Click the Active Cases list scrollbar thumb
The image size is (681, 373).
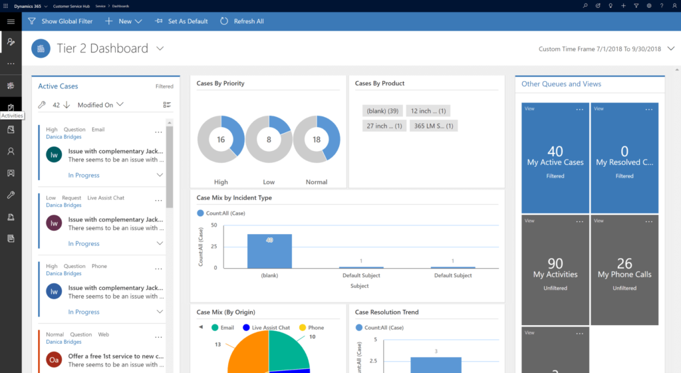[x=170, y=167]
